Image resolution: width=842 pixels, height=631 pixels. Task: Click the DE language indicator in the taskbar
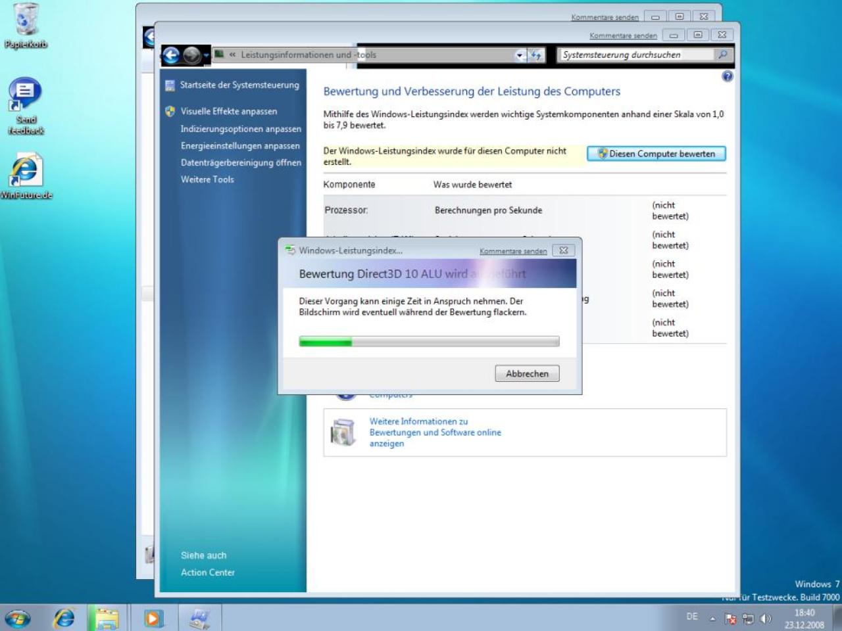point(692,617)
